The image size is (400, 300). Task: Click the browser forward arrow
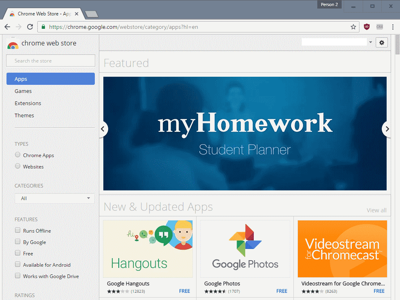pyautogui.click(x=19, y=27)
